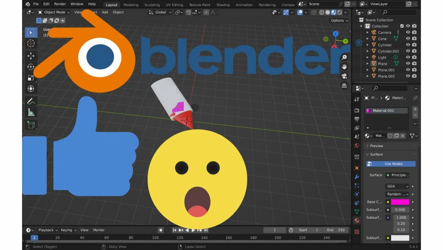
Task: Switch to wireframe viewport shading
Action: coord(321,12)
